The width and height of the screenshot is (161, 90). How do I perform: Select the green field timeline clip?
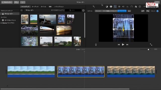[31, 72]
